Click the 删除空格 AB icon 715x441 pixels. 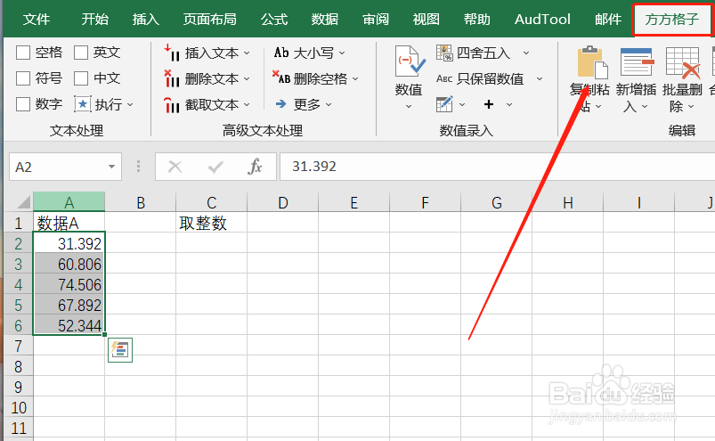click(281, 78)
